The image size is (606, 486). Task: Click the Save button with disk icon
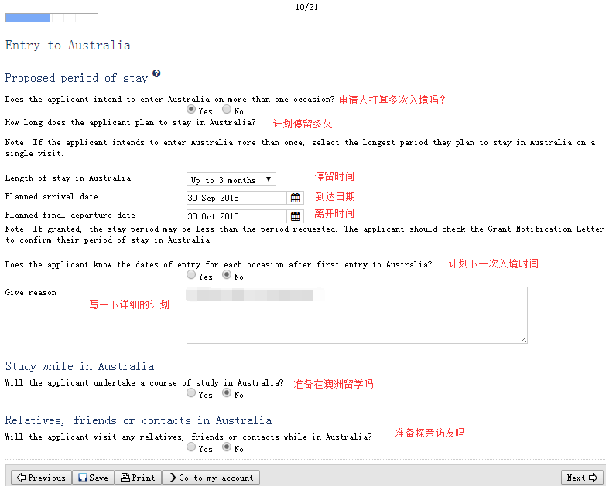pyautogui.click(x=93, y=478)
